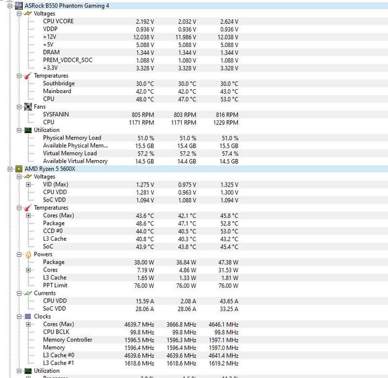Expand the Cores (Max) clock row

(x=28, y=324)
